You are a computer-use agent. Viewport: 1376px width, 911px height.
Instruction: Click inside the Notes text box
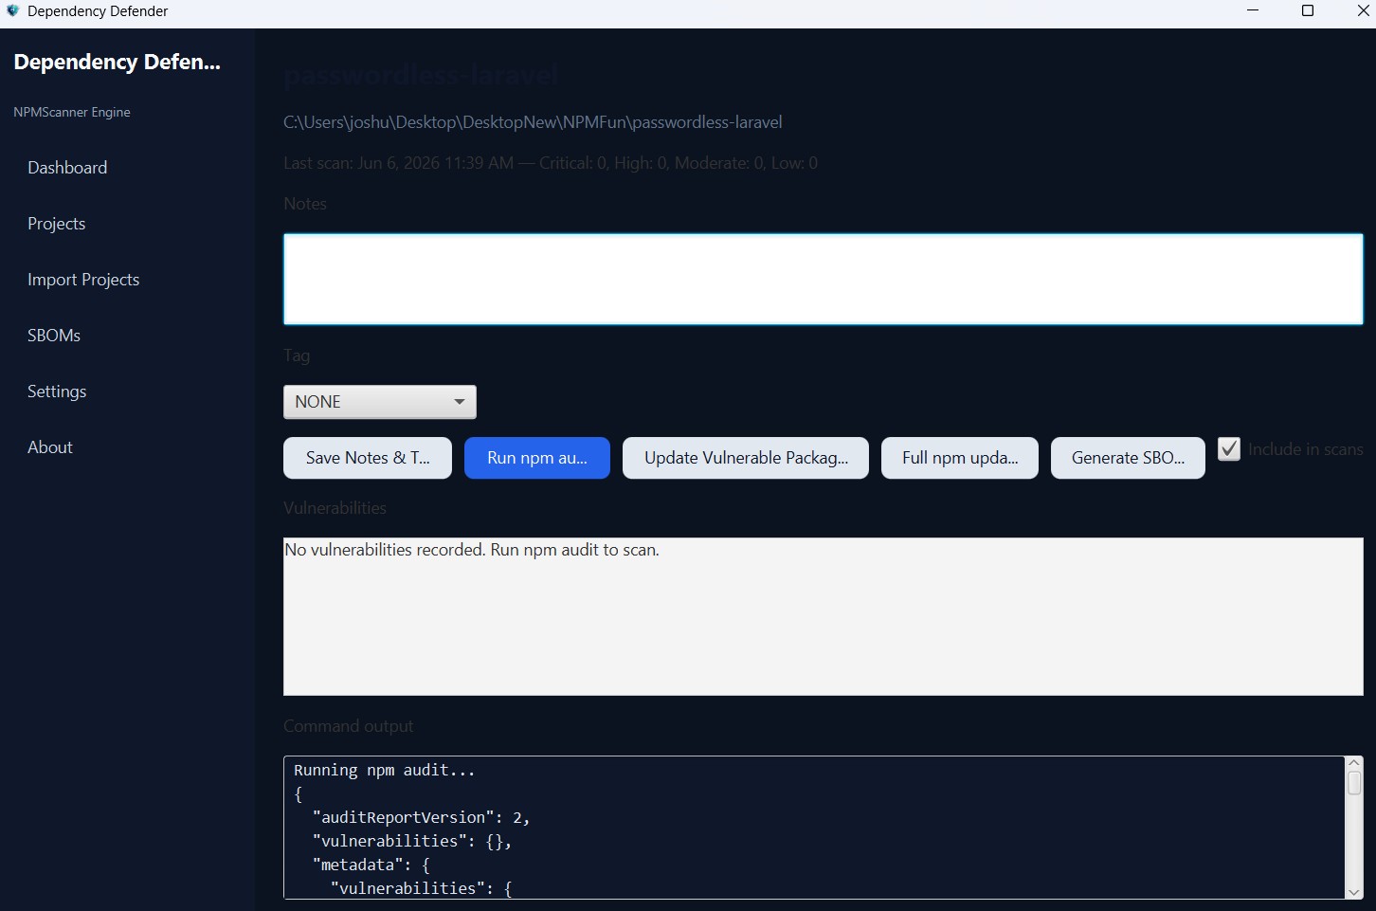click(823, 280)
